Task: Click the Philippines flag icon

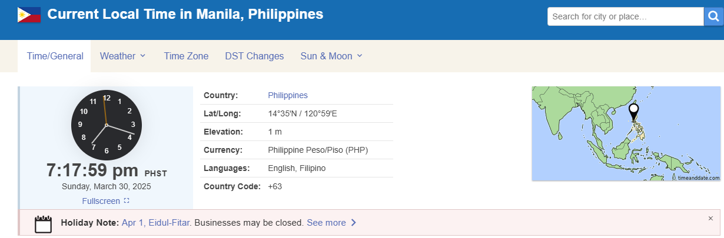Action: tap(29, 15)
